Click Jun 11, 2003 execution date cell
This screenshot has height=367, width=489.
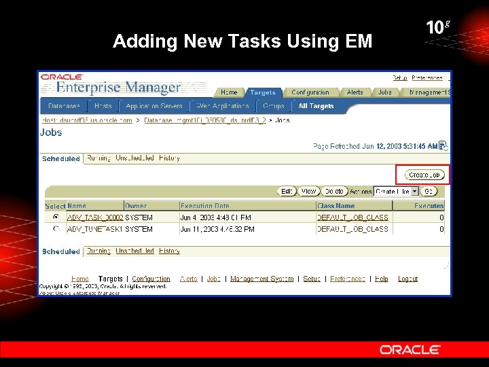(217, 230)
